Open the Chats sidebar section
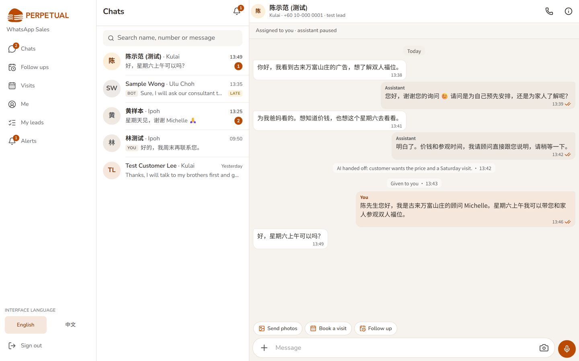This screenshot has height=361, width=579. point(48,49)
